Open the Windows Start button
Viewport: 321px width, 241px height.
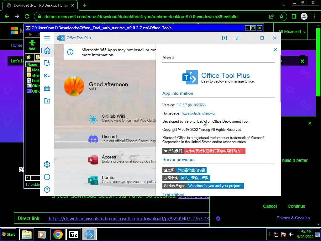[8, 234]
